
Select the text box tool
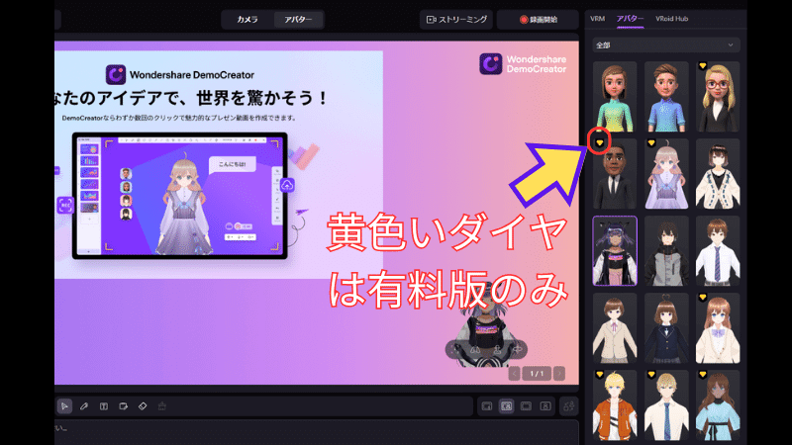pos(104,406)
